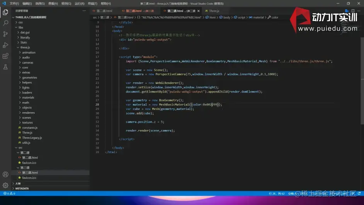Open the Accounts icon in activity bar
Image resolution: width=364 pixels, height=205 pixels.
(x=5, y=174)
